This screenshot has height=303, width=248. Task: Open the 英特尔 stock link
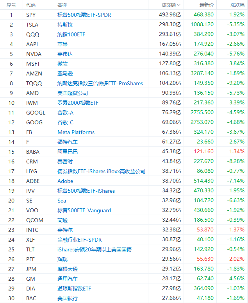click(x=65, y=230)
